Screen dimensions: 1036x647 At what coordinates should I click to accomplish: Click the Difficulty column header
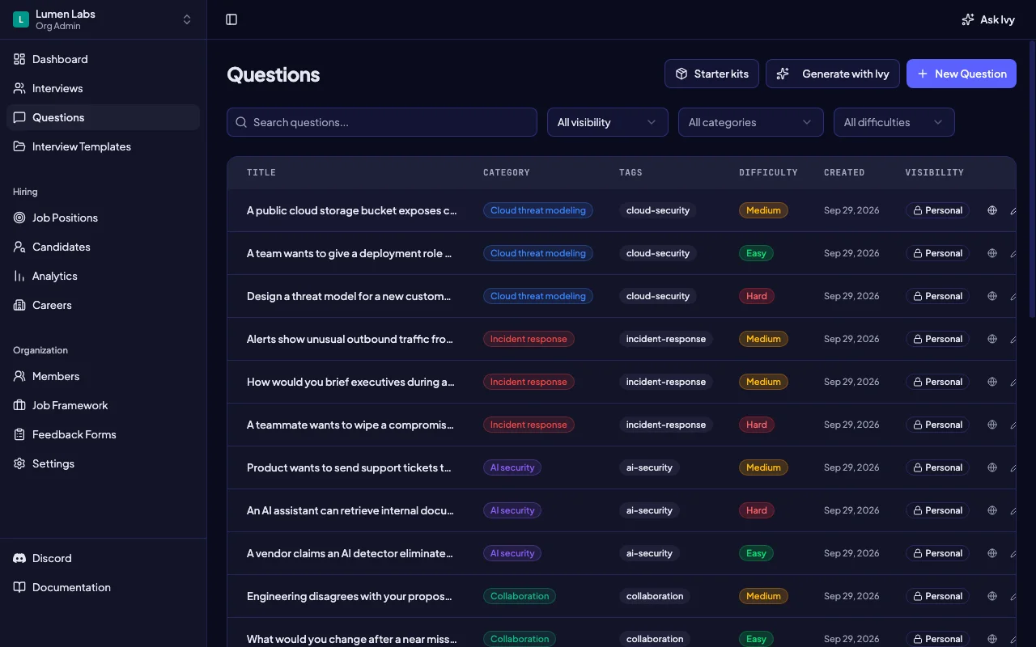tap(768, 172)
